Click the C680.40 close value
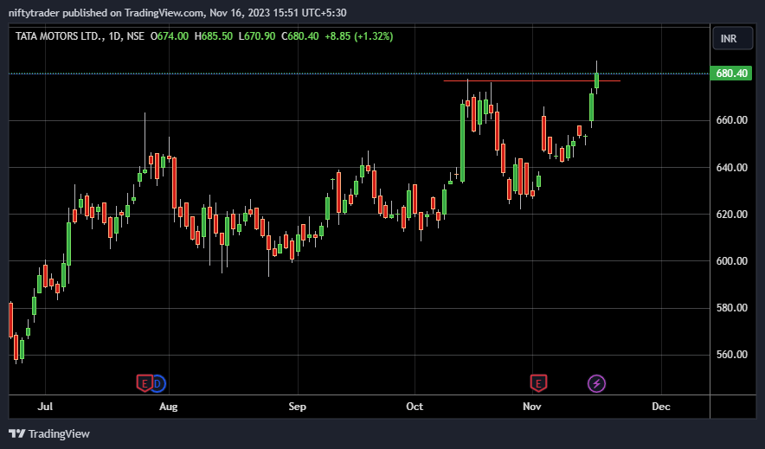The image size is (765, 449). coord(300,36)
